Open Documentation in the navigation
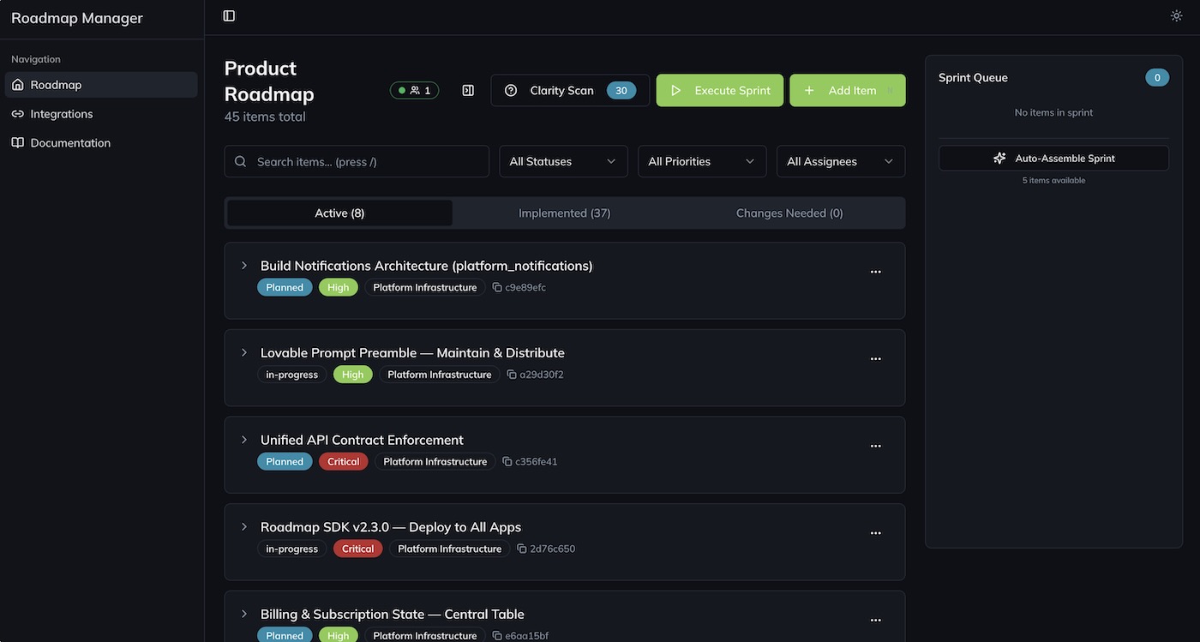Image resolution: width=1200 pixels, height=642 pixels. (101, 143)
